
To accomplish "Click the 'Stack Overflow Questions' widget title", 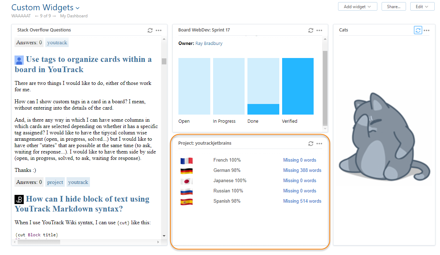I will [44, 30].
